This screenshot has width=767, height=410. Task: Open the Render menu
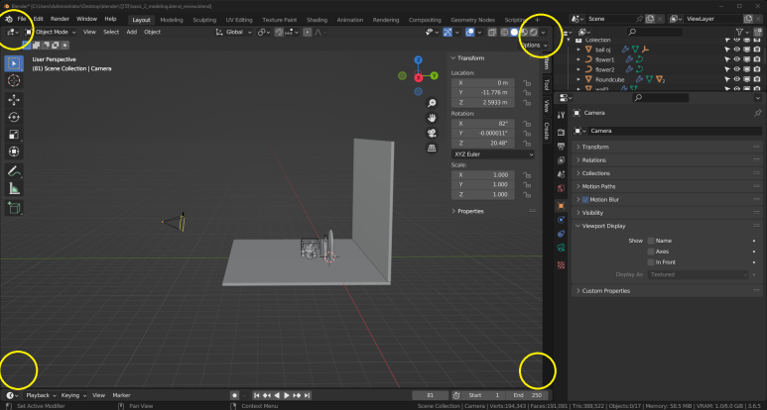(x=60, y=19)
